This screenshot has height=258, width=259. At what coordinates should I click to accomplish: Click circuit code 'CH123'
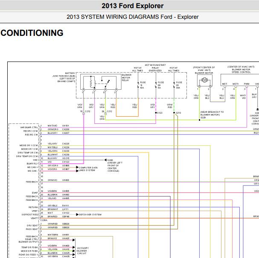click(66, 162)
